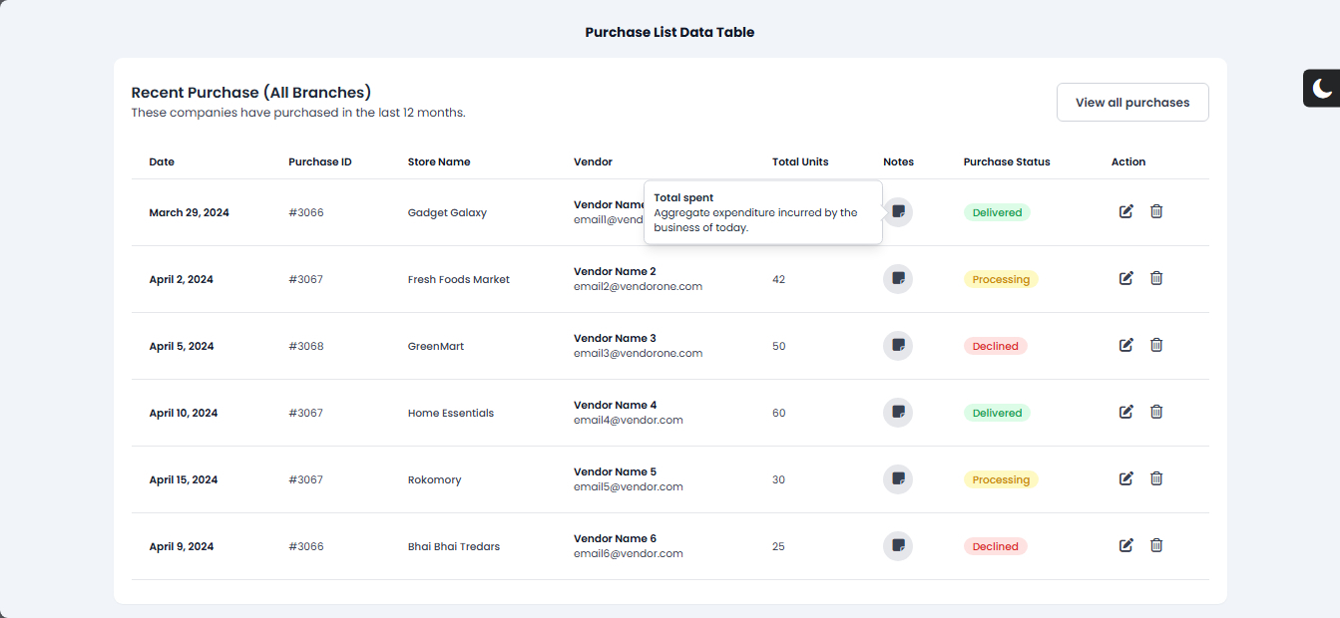Edit the Gadget Galaxy purchase row
Viewport: 1340px width, 618px height.
[x=1125, y=211]
